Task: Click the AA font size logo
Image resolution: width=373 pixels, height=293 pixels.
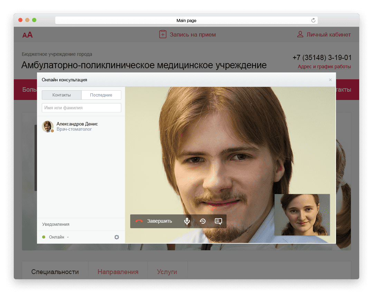Action: pos(27,35)
